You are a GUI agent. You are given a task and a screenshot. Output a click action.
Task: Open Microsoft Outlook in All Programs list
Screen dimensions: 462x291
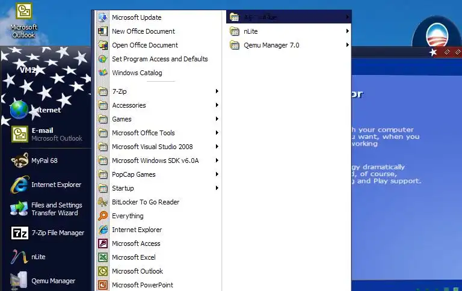[x=159, y=271]
